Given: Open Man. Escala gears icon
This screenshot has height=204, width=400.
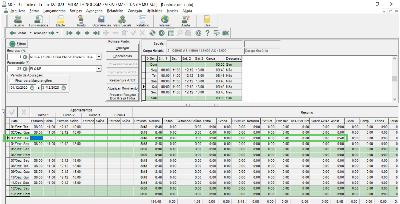Looking at the screenshot, I should (x=122, y=21).
